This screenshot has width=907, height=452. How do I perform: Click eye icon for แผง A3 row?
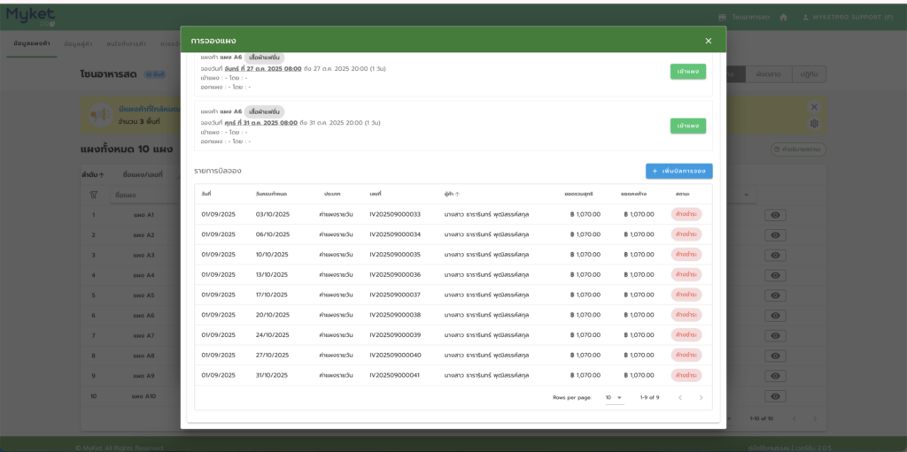775,256
